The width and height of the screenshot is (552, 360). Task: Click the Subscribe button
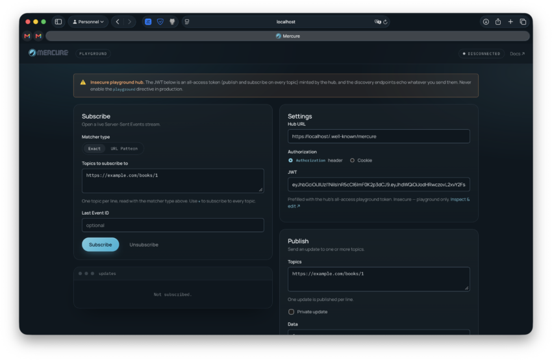[100, 245]
